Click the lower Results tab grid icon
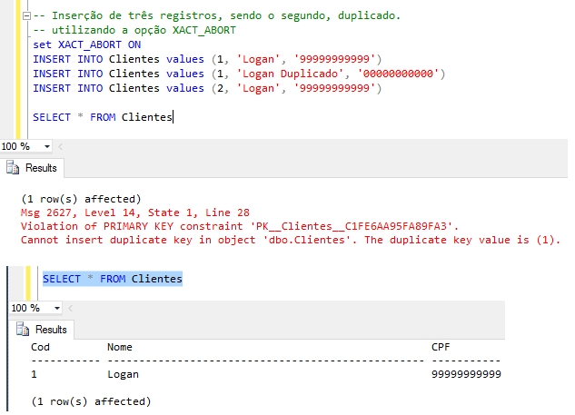 22,330
